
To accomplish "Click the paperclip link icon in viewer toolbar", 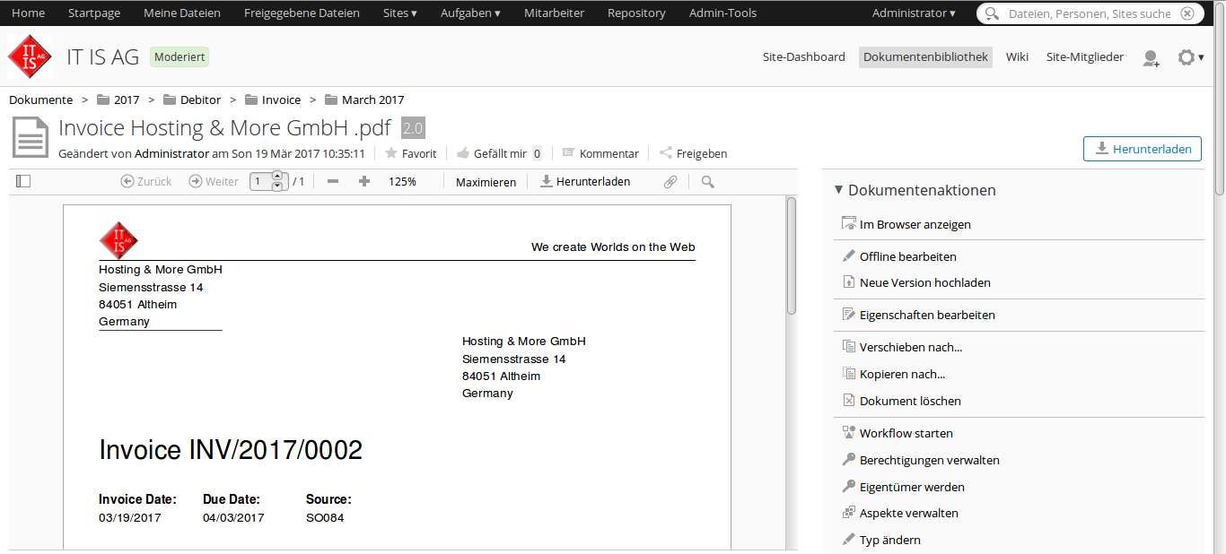I will (x=670, y=181).
